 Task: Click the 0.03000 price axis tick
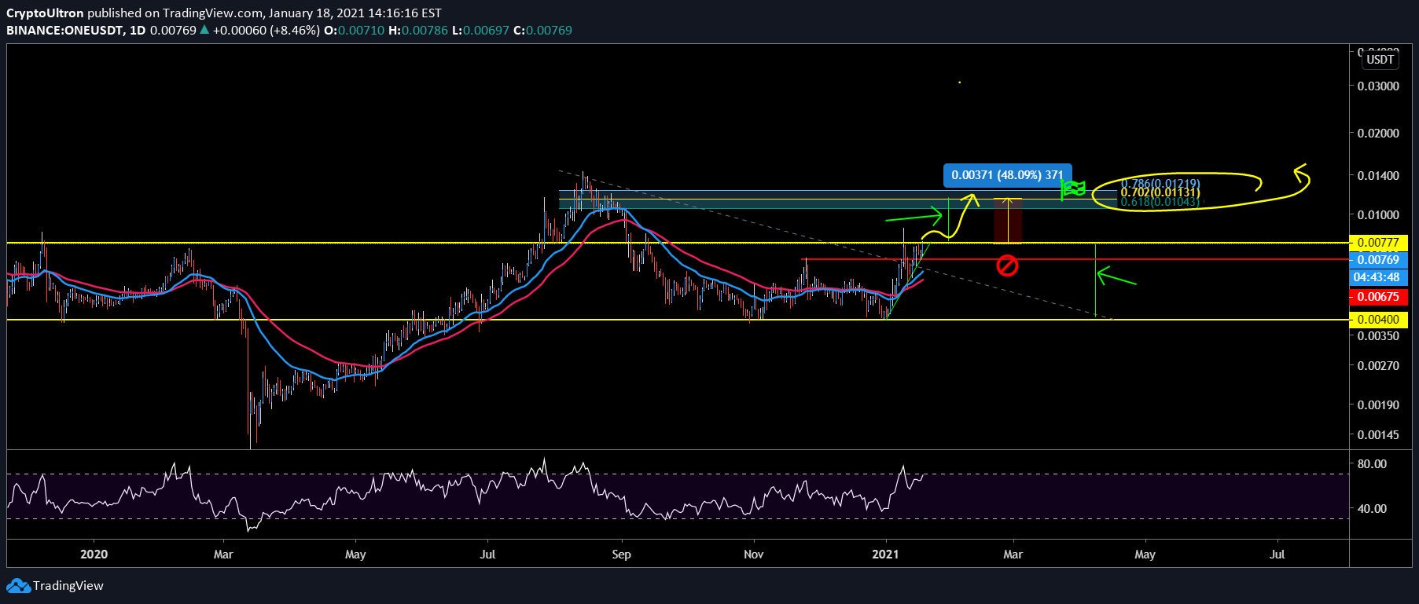pos(1378,86)
